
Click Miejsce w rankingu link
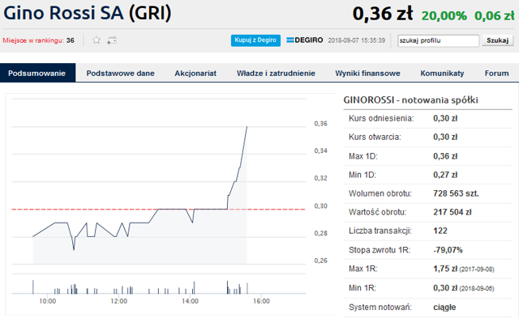[33, 40]
